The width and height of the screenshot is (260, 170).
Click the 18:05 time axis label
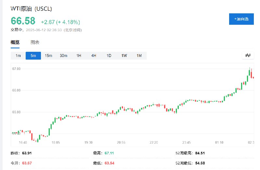click(x=56, y=143)
